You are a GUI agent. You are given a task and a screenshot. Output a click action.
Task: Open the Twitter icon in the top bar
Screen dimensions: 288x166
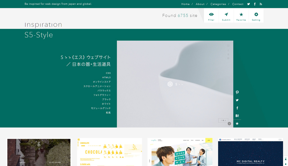(x=249, y=4)
